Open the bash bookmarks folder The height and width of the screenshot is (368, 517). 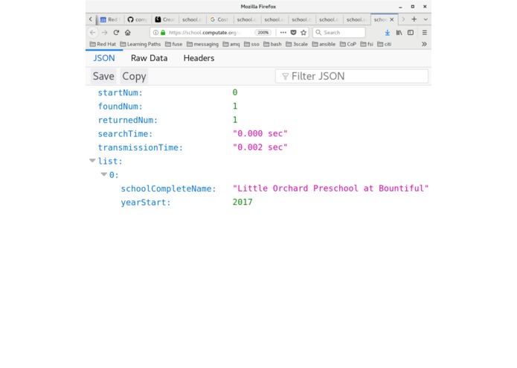coord(272,44)
